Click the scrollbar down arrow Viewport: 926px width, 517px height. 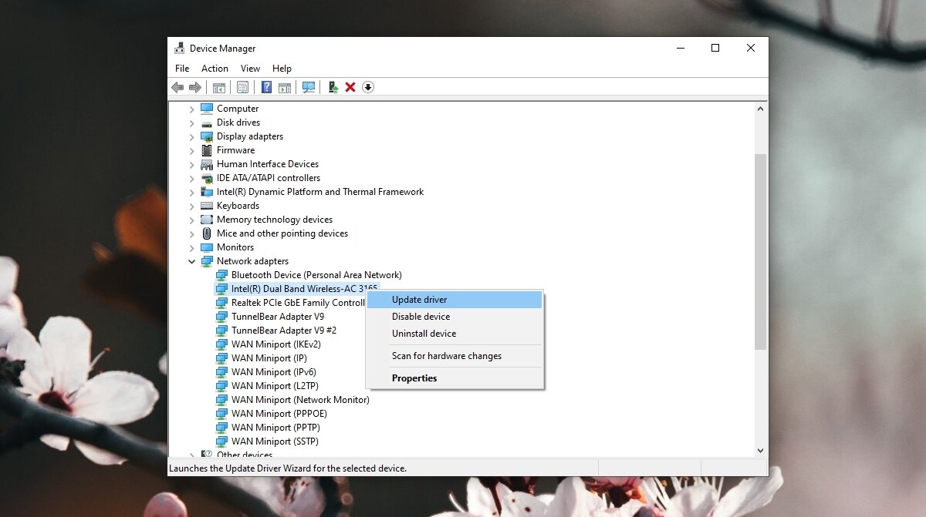coord(760,450)
